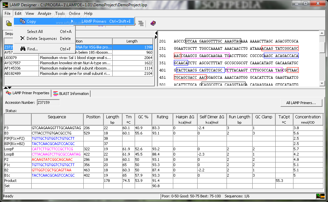Click the LoopF sequence CATTCTTGCTTCCGCTTCG

(x=52, y=149)
